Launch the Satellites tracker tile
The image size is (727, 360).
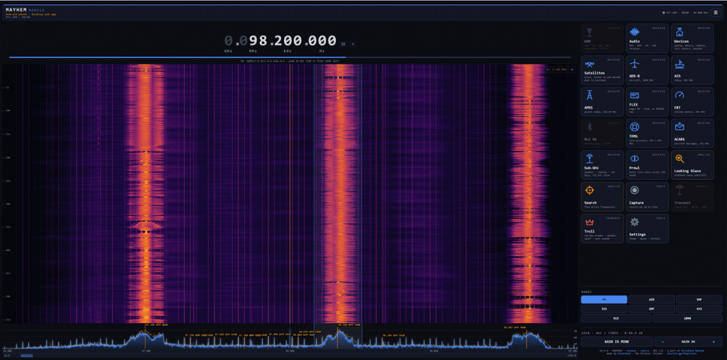(602, 70)
